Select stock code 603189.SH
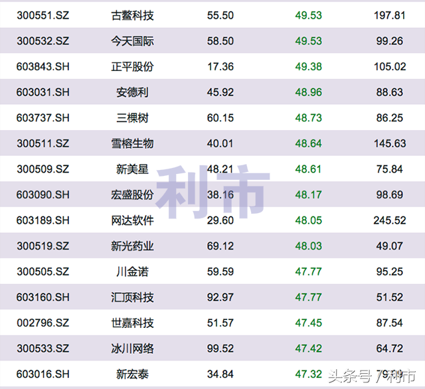This screenshot has height=389, width=425. click(x=42, y=220)
